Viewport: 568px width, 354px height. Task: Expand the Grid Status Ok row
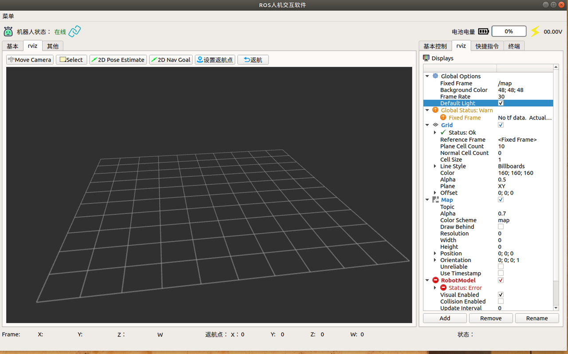pos(435,132)
